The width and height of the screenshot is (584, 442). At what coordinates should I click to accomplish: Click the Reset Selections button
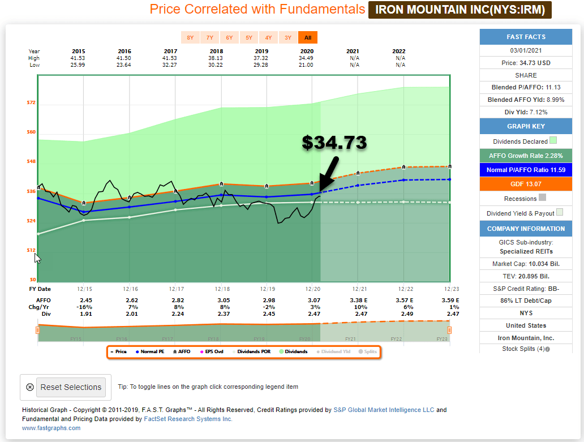point(71,387)
